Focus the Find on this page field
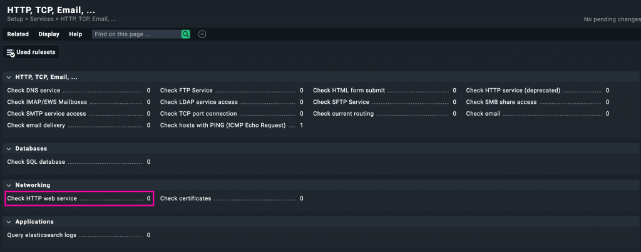 point(136,34)
